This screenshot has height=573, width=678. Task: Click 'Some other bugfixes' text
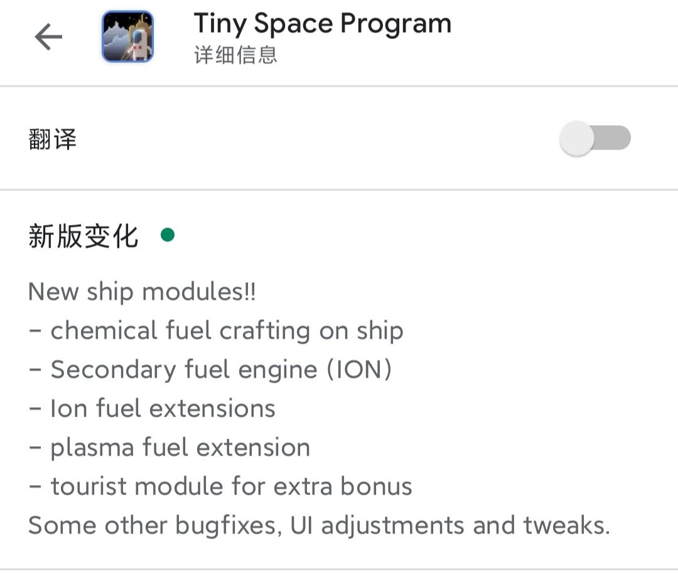click(x=154, y=526)
